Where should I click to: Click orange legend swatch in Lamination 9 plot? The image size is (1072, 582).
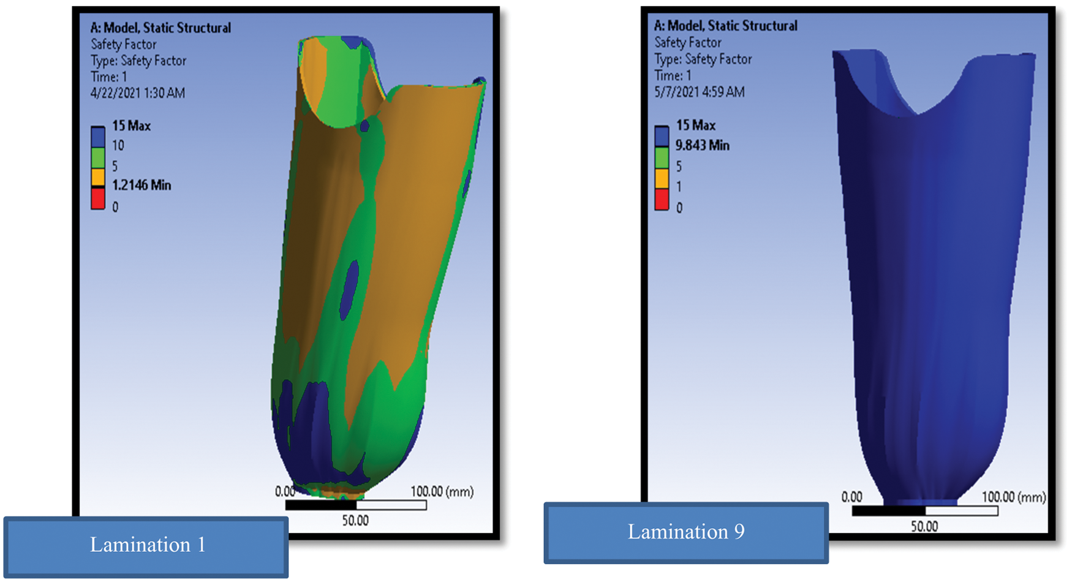(x=662, y=178)
